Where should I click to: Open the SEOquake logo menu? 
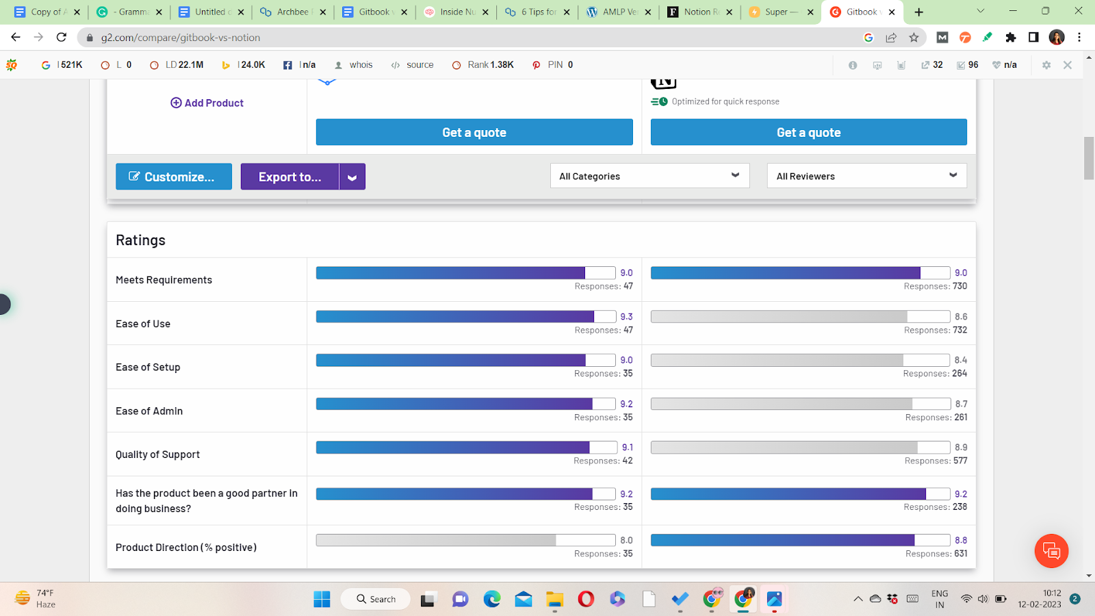pyautogui.click(x=10, y=64)
